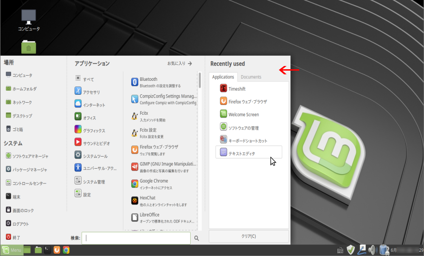Focus the 検索 search field
424x256 pixels.
pos(136,238)
